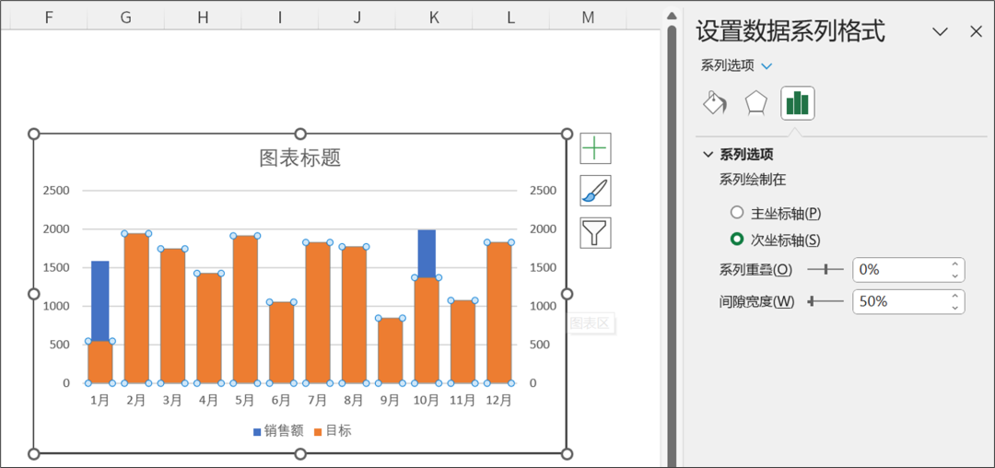This screenshot has width=995, height=468.
Task: Select the Series Options bar chart tab
Action: (797, 102)
